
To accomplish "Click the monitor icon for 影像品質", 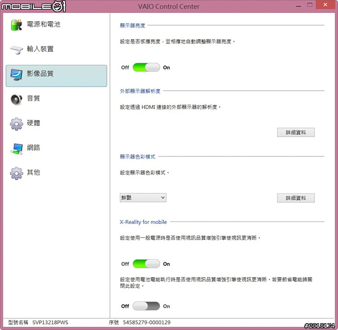I will tap(16, 75).
